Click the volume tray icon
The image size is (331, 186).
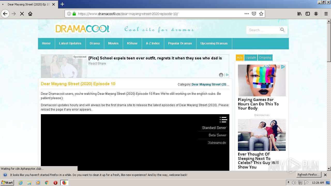pos(294,183)
